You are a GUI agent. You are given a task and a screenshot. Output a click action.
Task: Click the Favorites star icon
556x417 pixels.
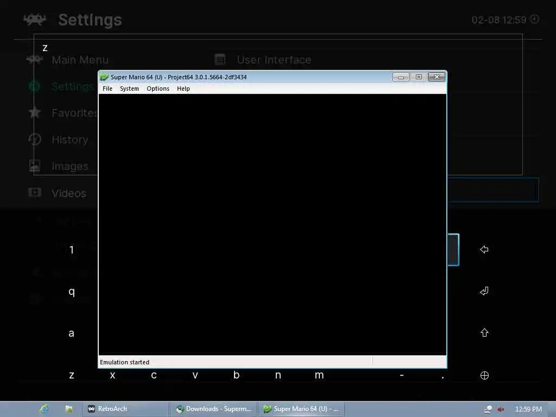coord(34,112)
